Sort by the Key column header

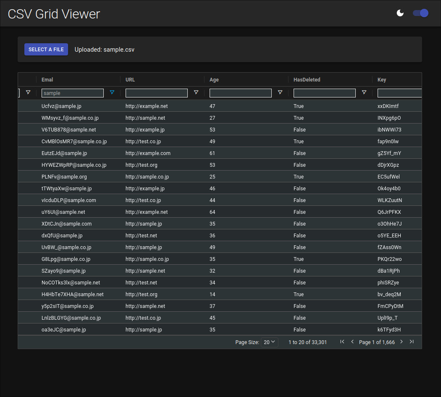point(382,80)
